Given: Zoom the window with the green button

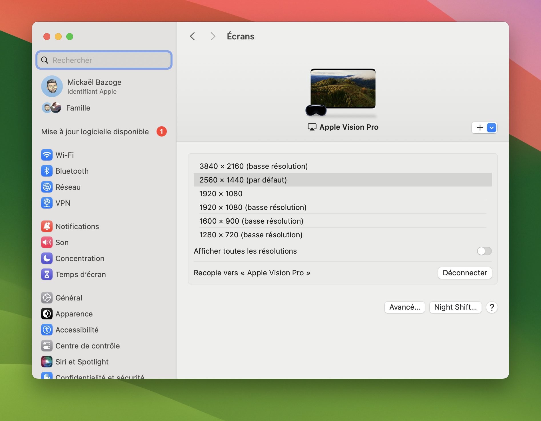Looking at the screenshot, I should tap(70, 37).
